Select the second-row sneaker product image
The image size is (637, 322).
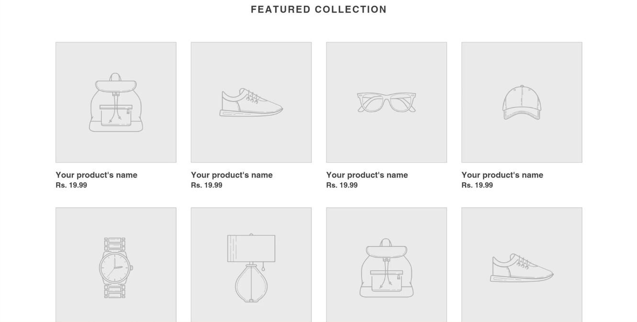point(522,265)
